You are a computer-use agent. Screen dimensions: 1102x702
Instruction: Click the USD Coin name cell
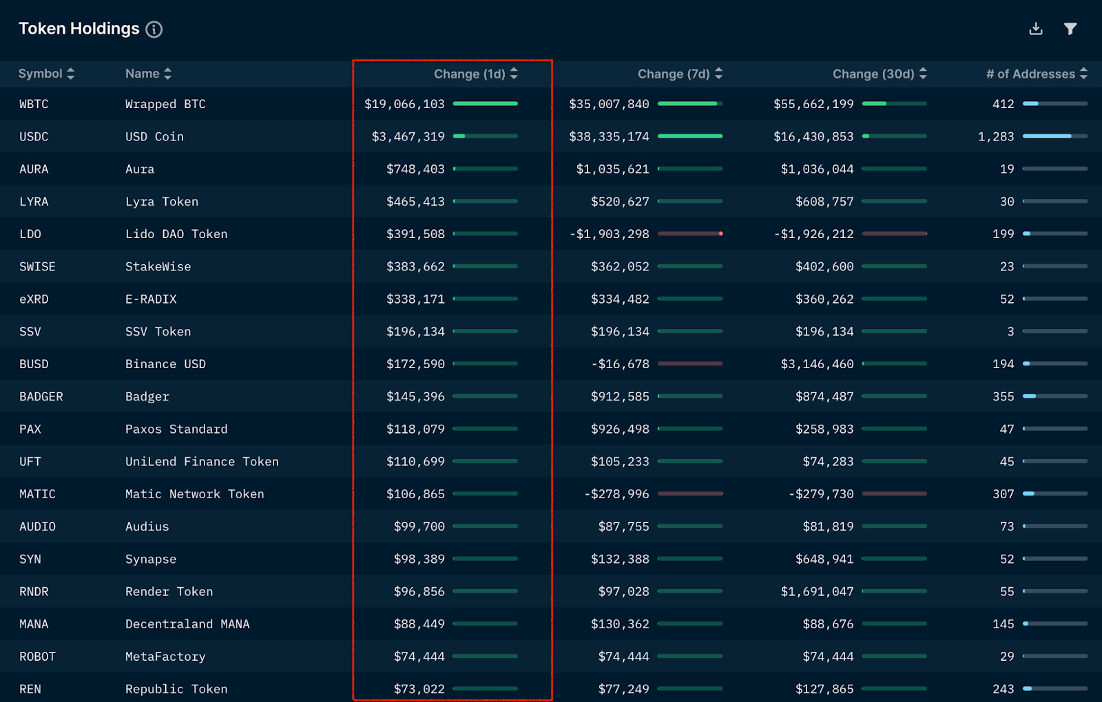tap(154, 136)
